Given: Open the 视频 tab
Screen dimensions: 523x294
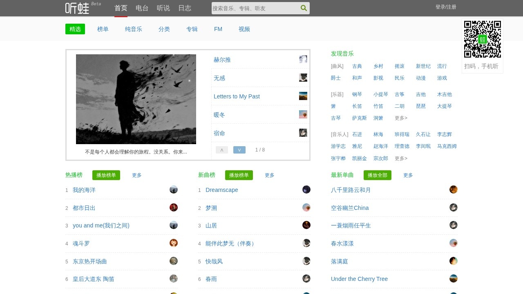Looking at the screenshot, I should coord(244,29).
